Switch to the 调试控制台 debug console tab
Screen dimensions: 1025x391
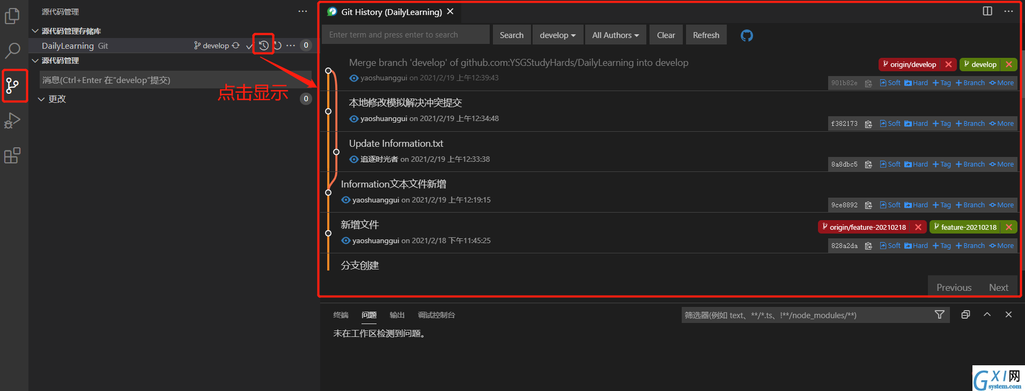(x=436, y=315)
